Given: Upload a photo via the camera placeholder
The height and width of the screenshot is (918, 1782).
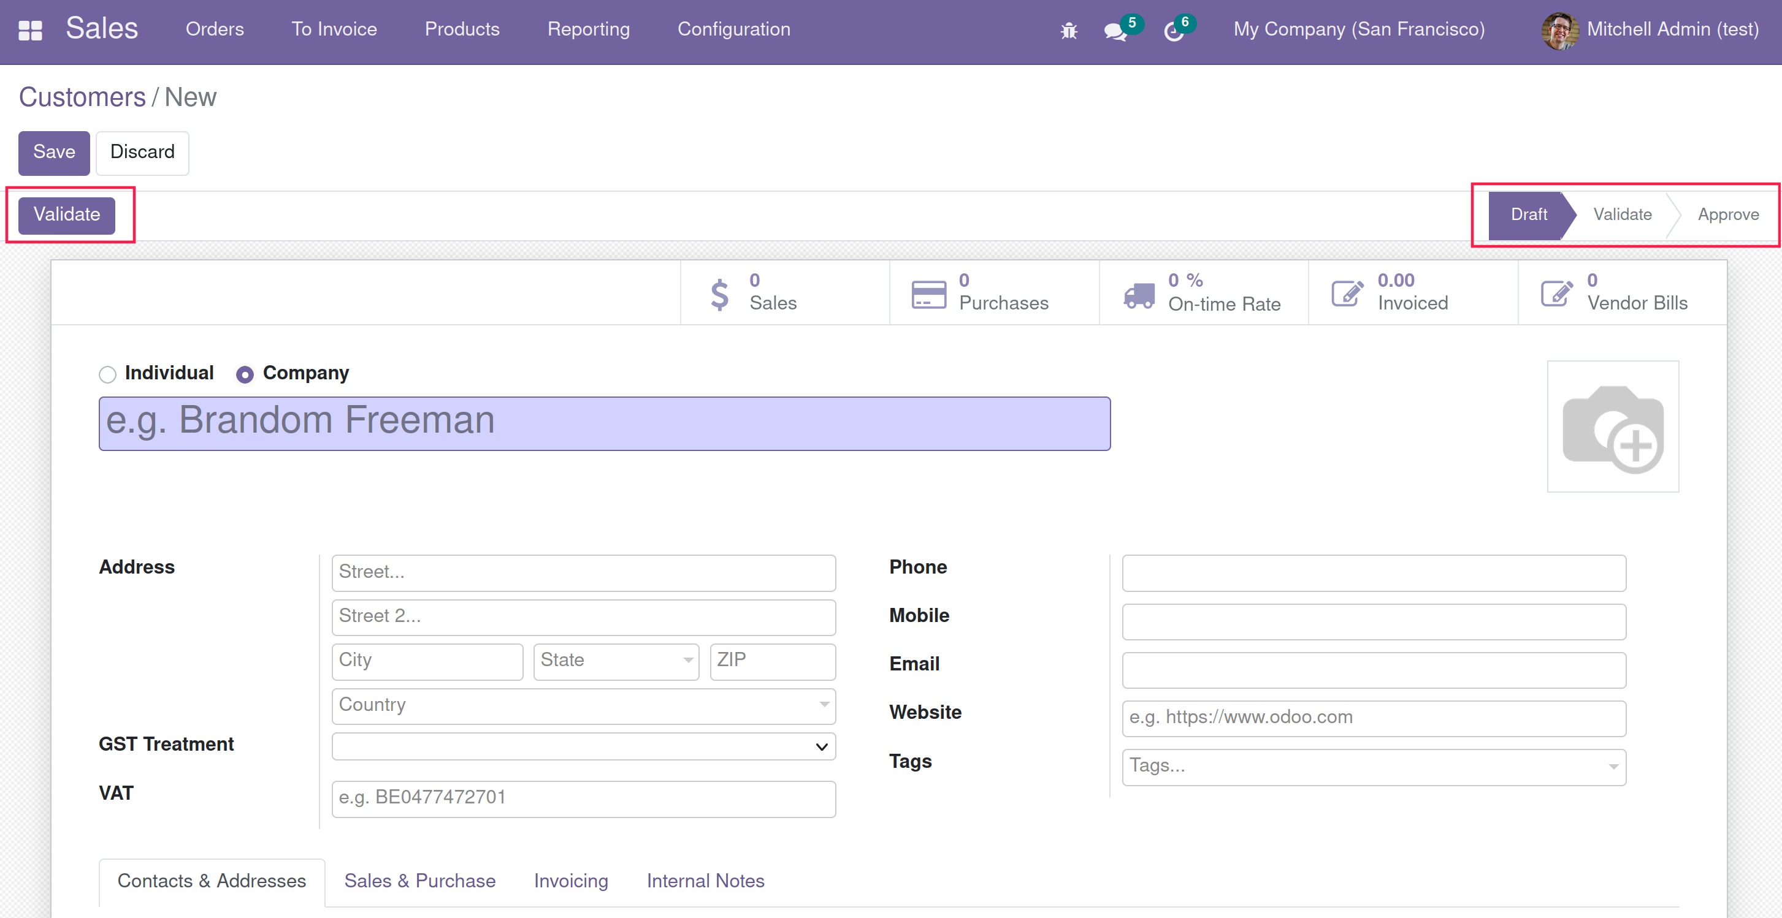Looking at the screenshot, I should tap(1612, 427).
